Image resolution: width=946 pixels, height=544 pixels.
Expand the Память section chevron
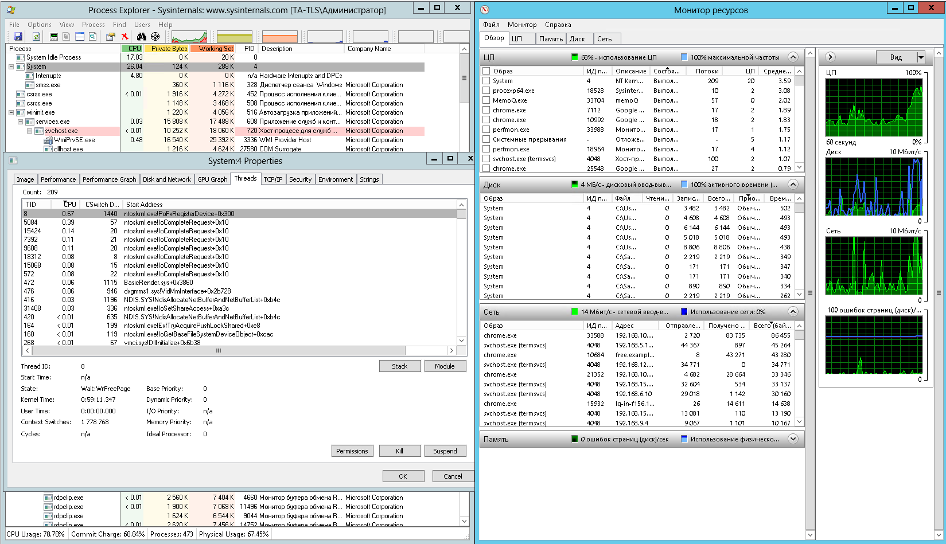[793, 439]
